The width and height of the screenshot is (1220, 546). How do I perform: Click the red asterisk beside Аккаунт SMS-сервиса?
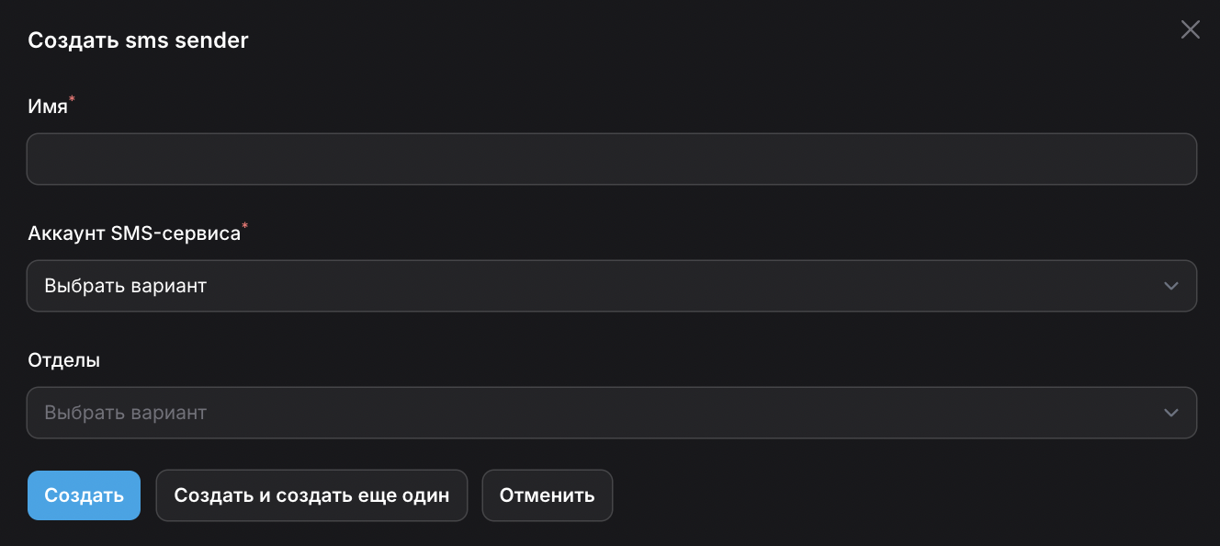click(244, 225)
